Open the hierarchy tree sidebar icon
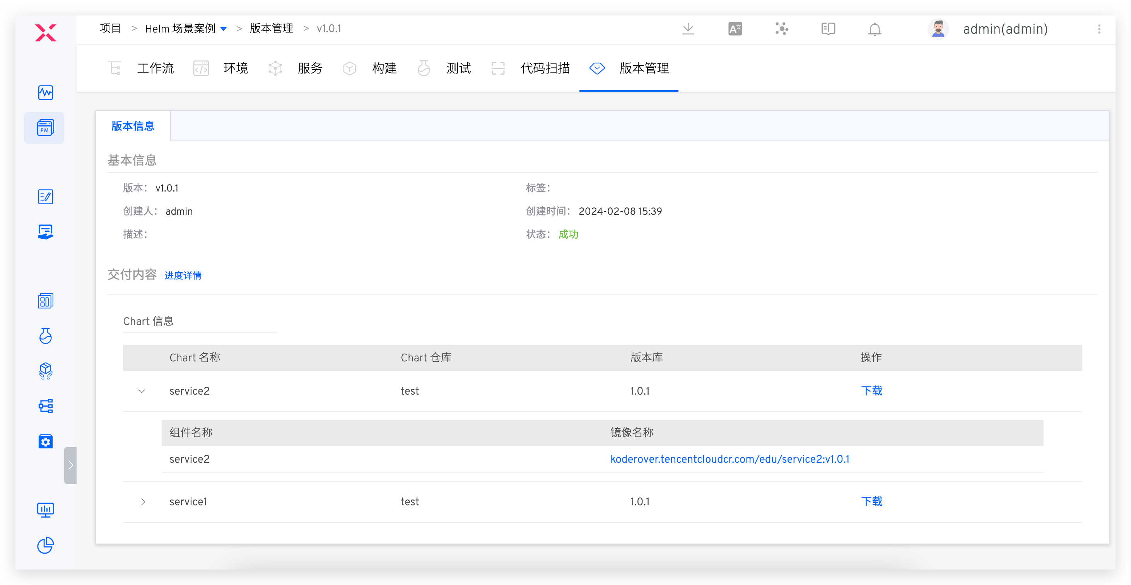1131x585 pixels. pos(46,406)
